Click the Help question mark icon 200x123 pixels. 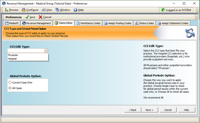(75, 10)
